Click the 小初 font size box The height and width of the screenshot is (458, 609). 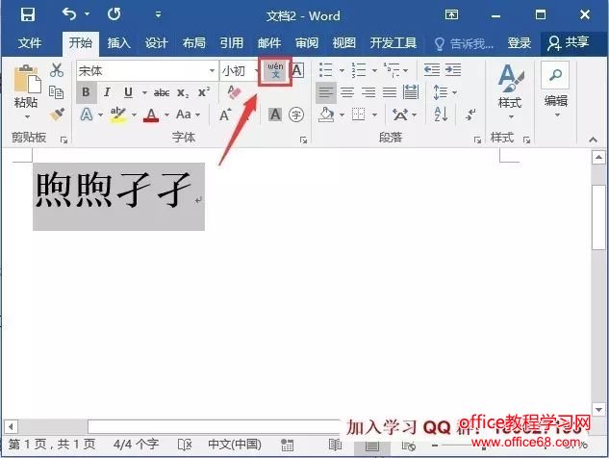tap(236, 70)
